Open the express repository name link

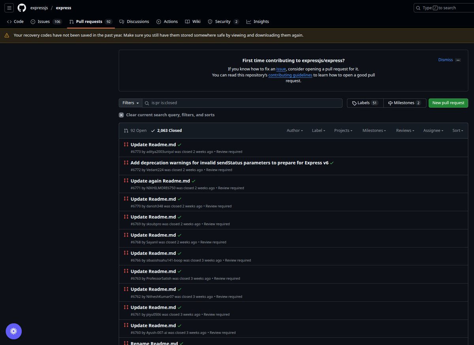click(64, 8)
